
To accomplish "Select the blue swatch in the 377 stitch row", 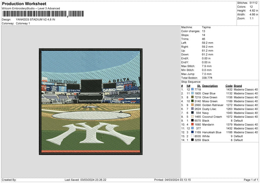I will point(192,128).
